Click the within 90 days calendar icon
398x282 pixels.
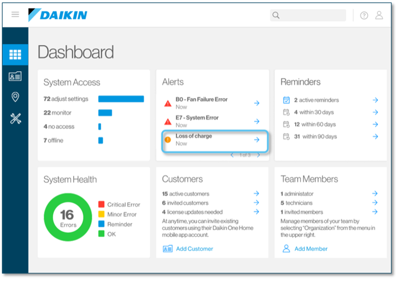pyautogui.click(x=286, y=136)
